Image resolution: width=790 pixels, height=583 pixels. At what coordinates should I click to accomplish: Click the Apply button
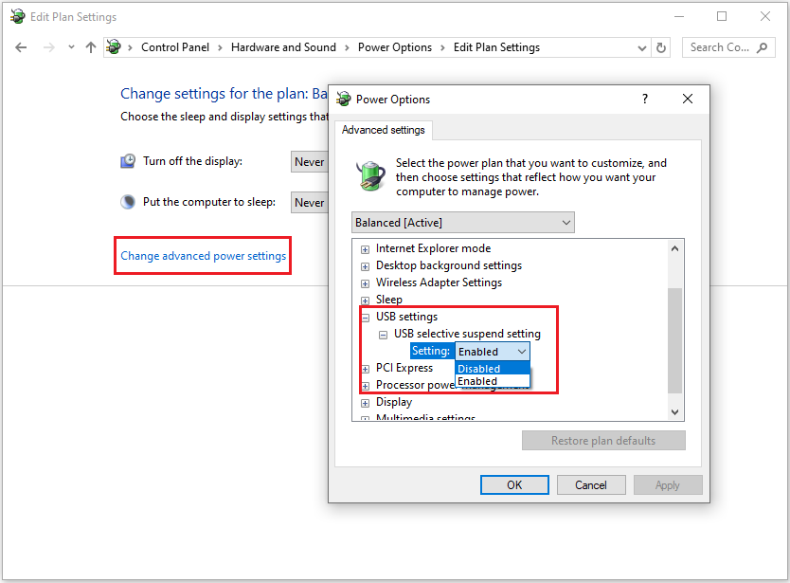click(x=668, y=485)
